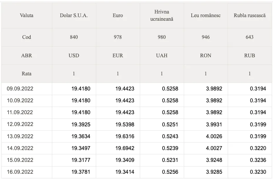Click the currency code 980 cell
The height and width of the screenshot is (179, 273).
click(162, 37)
